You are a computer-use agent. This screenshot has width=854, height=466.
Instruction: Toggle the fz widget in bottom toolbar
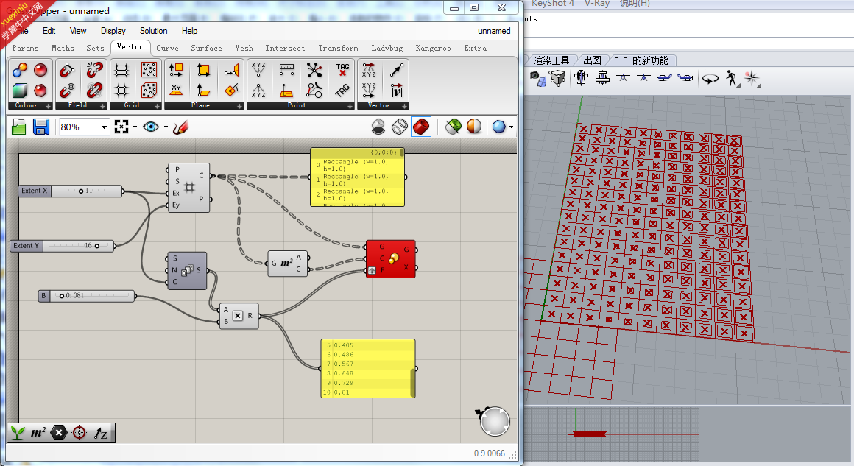pyautogui.click(x=100, y=433)
